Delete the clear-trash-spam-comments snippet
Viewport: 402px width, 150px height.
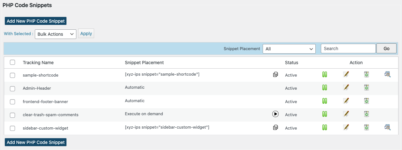click(367, 114)
